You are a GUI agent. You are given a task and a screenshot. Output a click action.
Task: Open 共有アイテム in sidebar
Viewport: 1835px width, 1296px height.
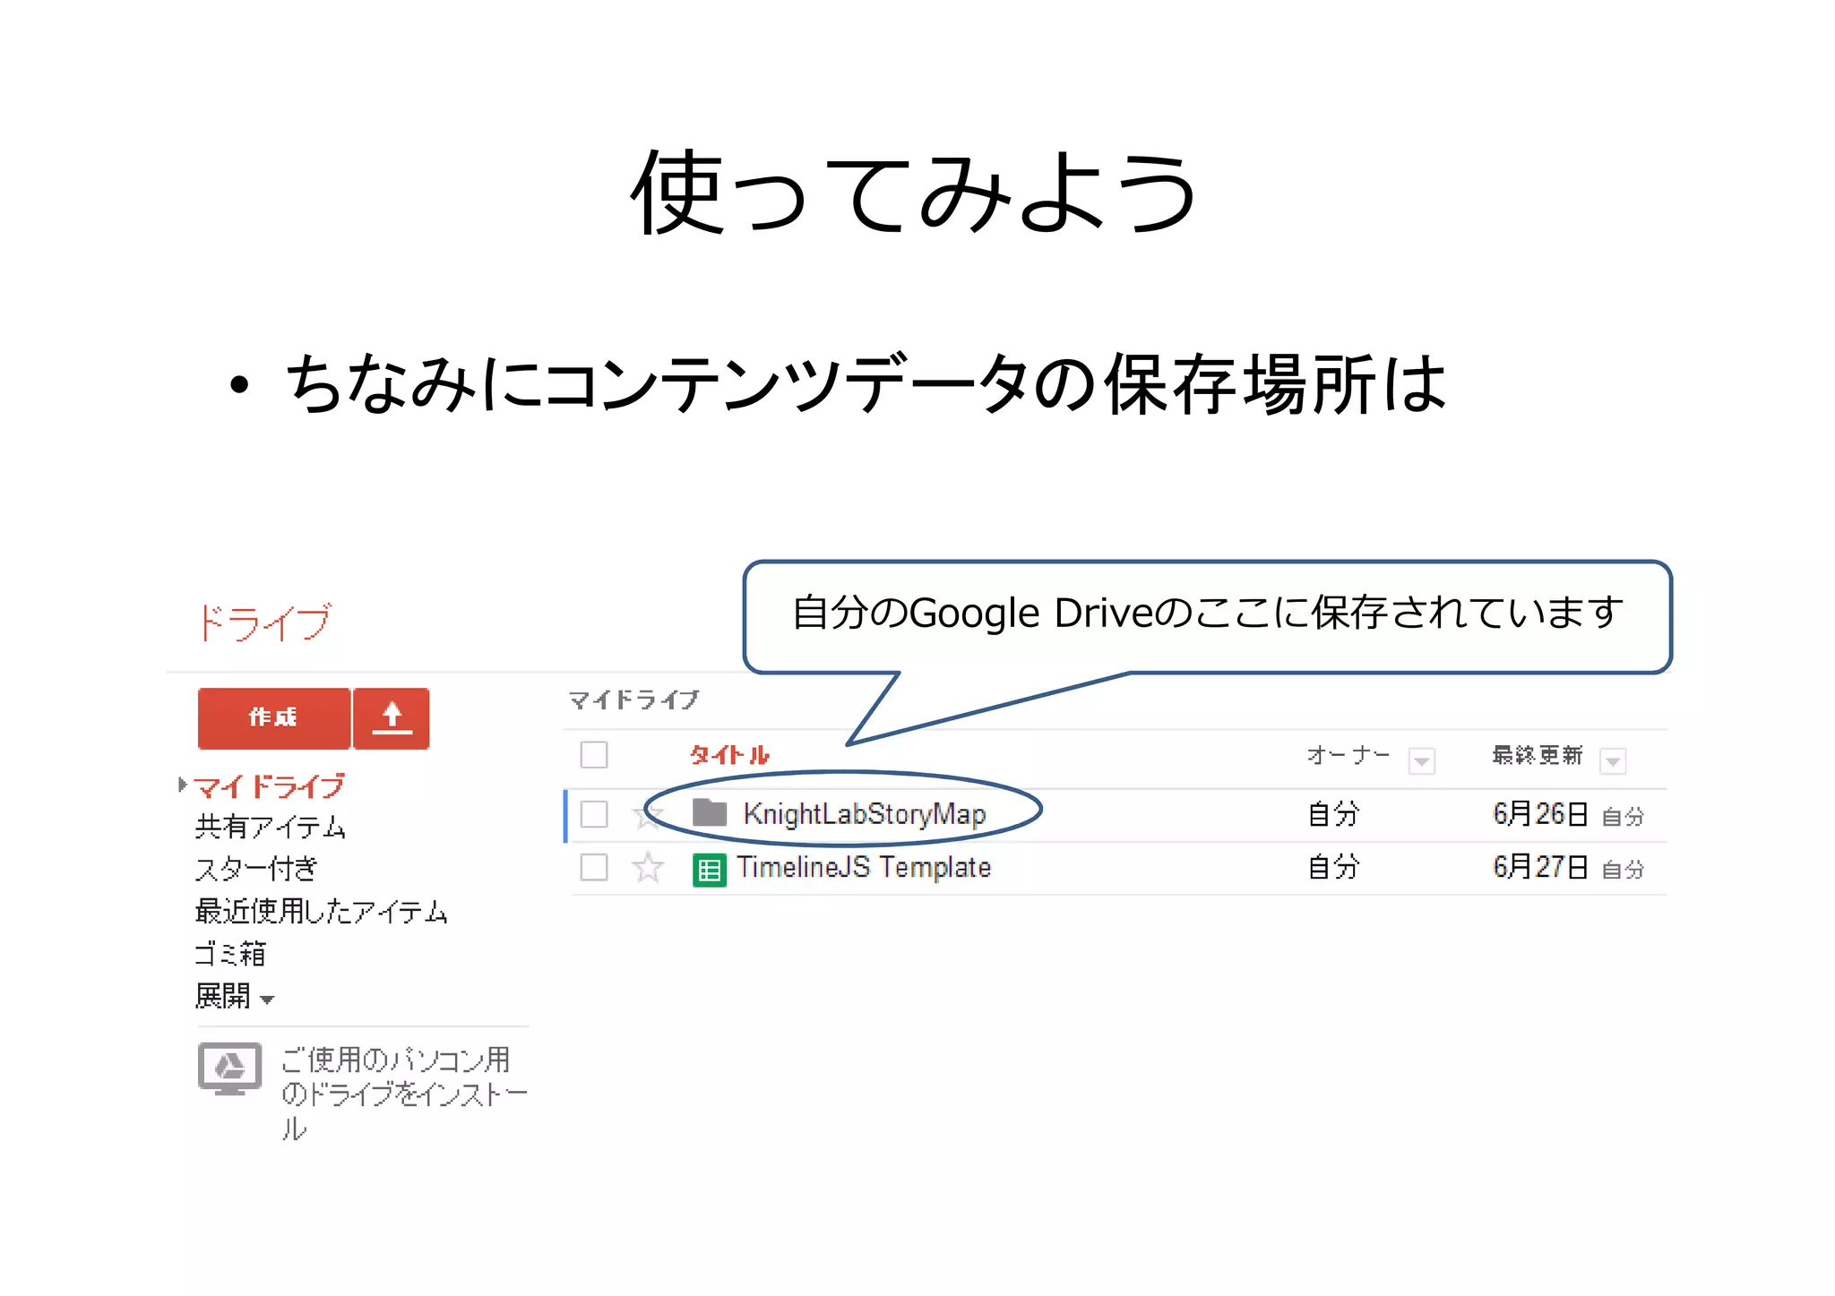(270, 827)
